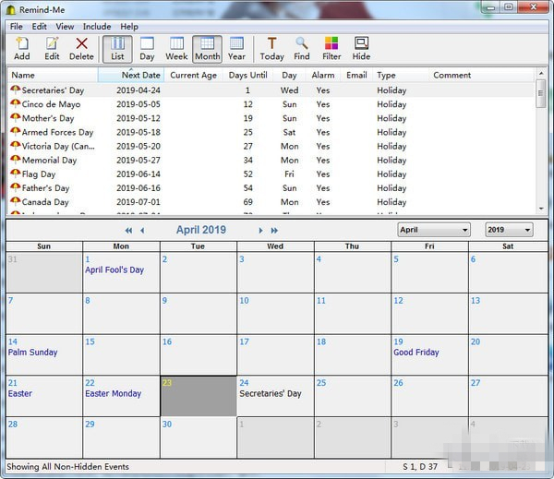Open the 2019 year dropdown
The height and width of the screenshot is (479, 554).
coord(509,230)
